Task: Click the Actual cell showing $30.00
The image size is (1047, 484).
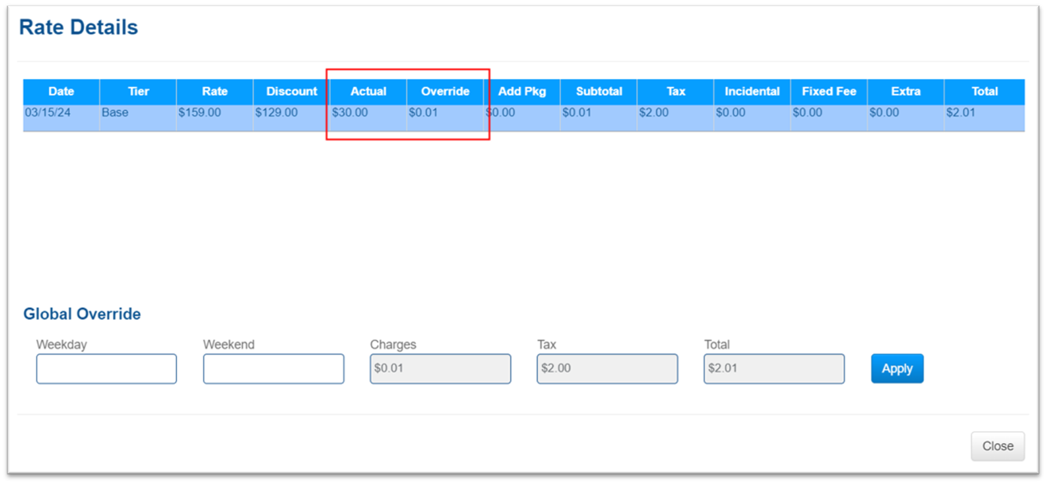Action: (350, 113)
